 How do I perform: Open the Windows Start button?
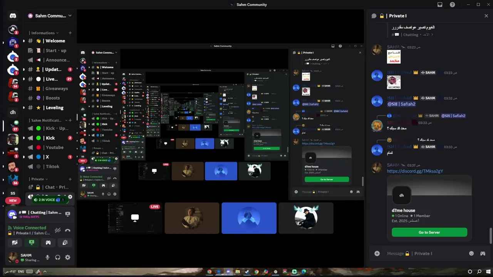pyautogui.click(x=488, y=272)
